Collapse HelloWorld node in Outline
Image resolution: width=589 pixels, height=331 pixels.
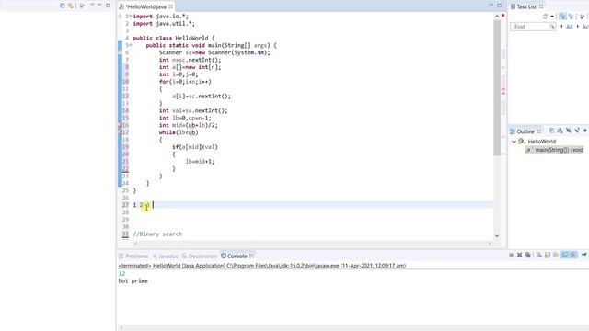coord(514,142)
